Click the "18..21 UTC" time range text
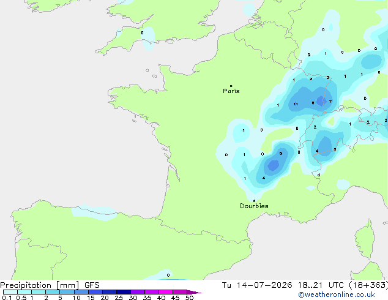 point(321,285)
